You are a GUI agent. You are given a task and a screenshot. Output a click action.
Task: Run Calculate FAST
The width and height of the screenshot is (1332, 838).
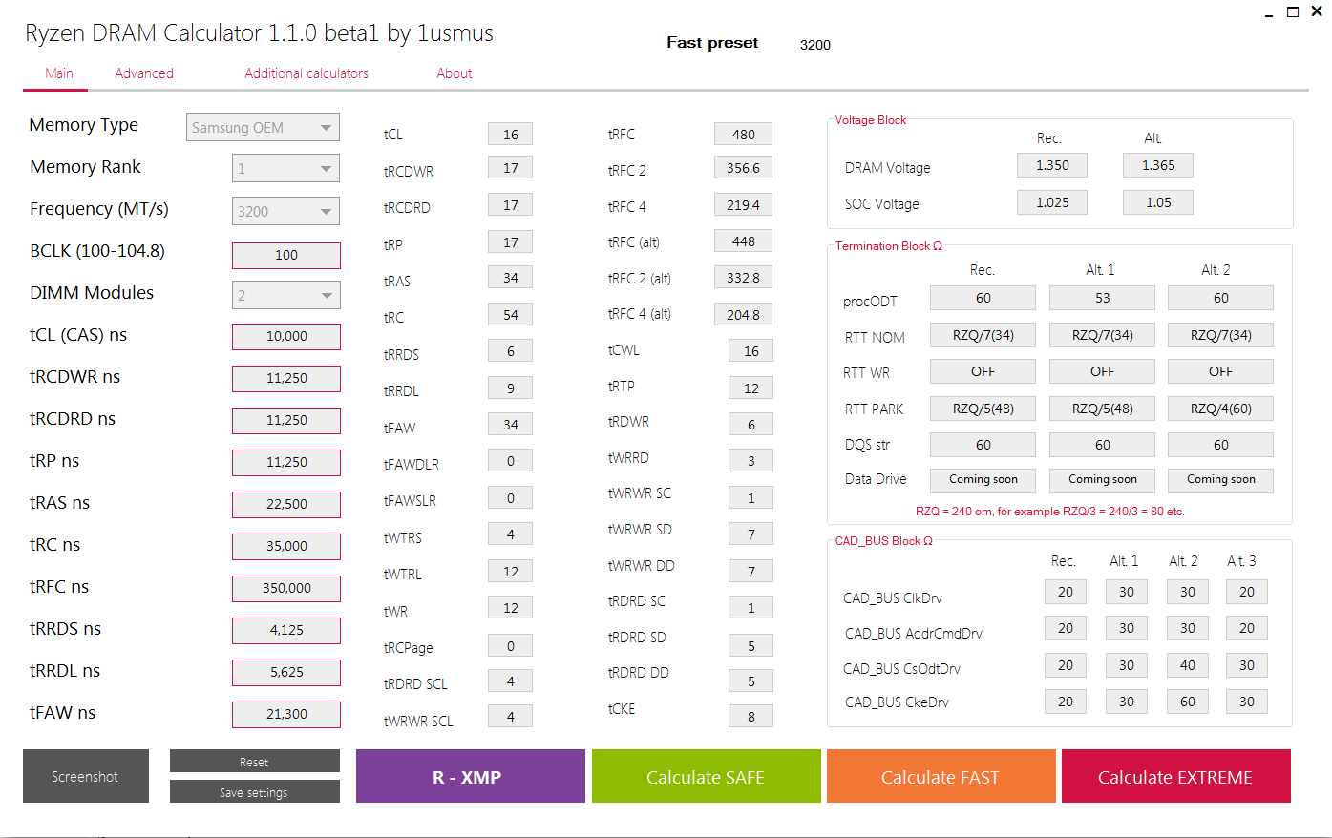(x=941, y=776)
